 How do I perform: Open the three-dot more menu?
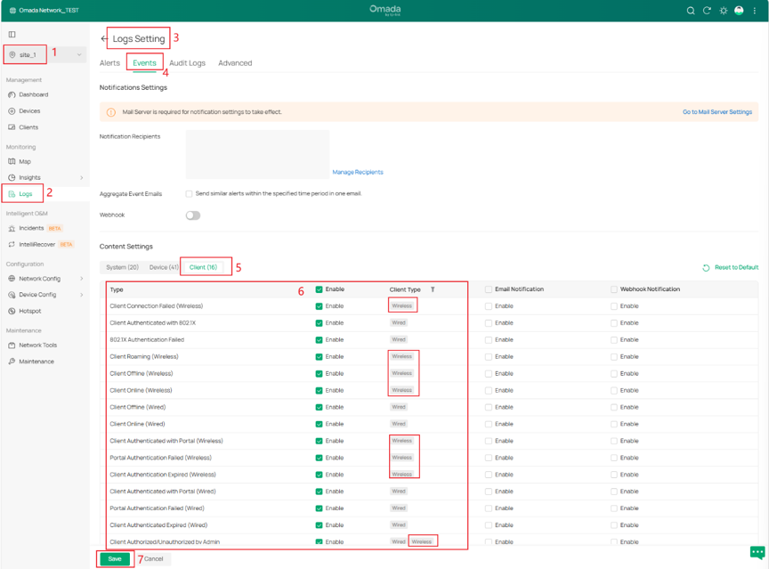(x=755, y=11)
